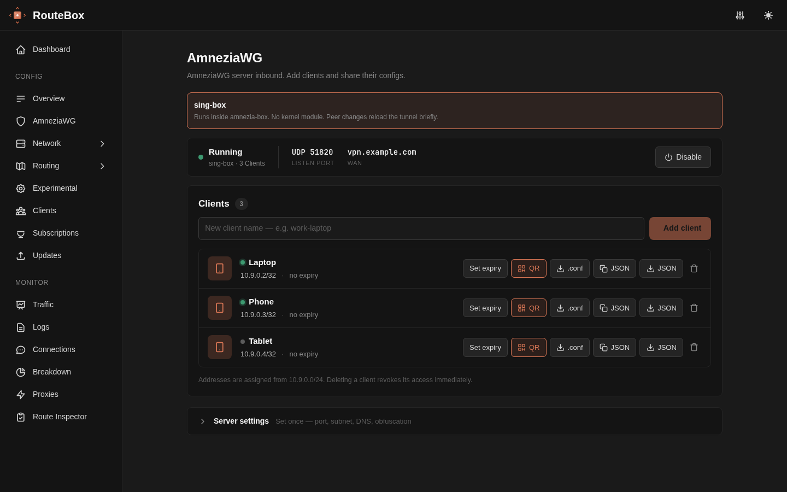Click the Breakdown pie chart icon

21,372
